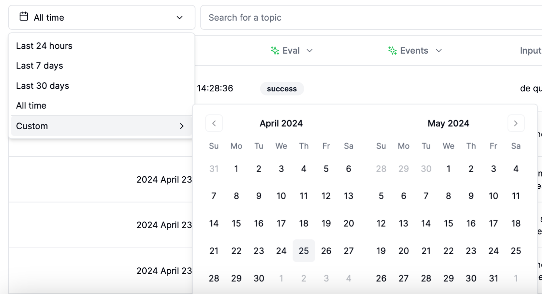Select Last 7 days option

(x=40, y=66)
